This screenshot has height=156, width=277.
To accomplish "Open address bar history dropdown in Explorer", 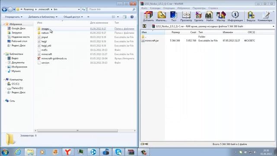I will [79, 10].
